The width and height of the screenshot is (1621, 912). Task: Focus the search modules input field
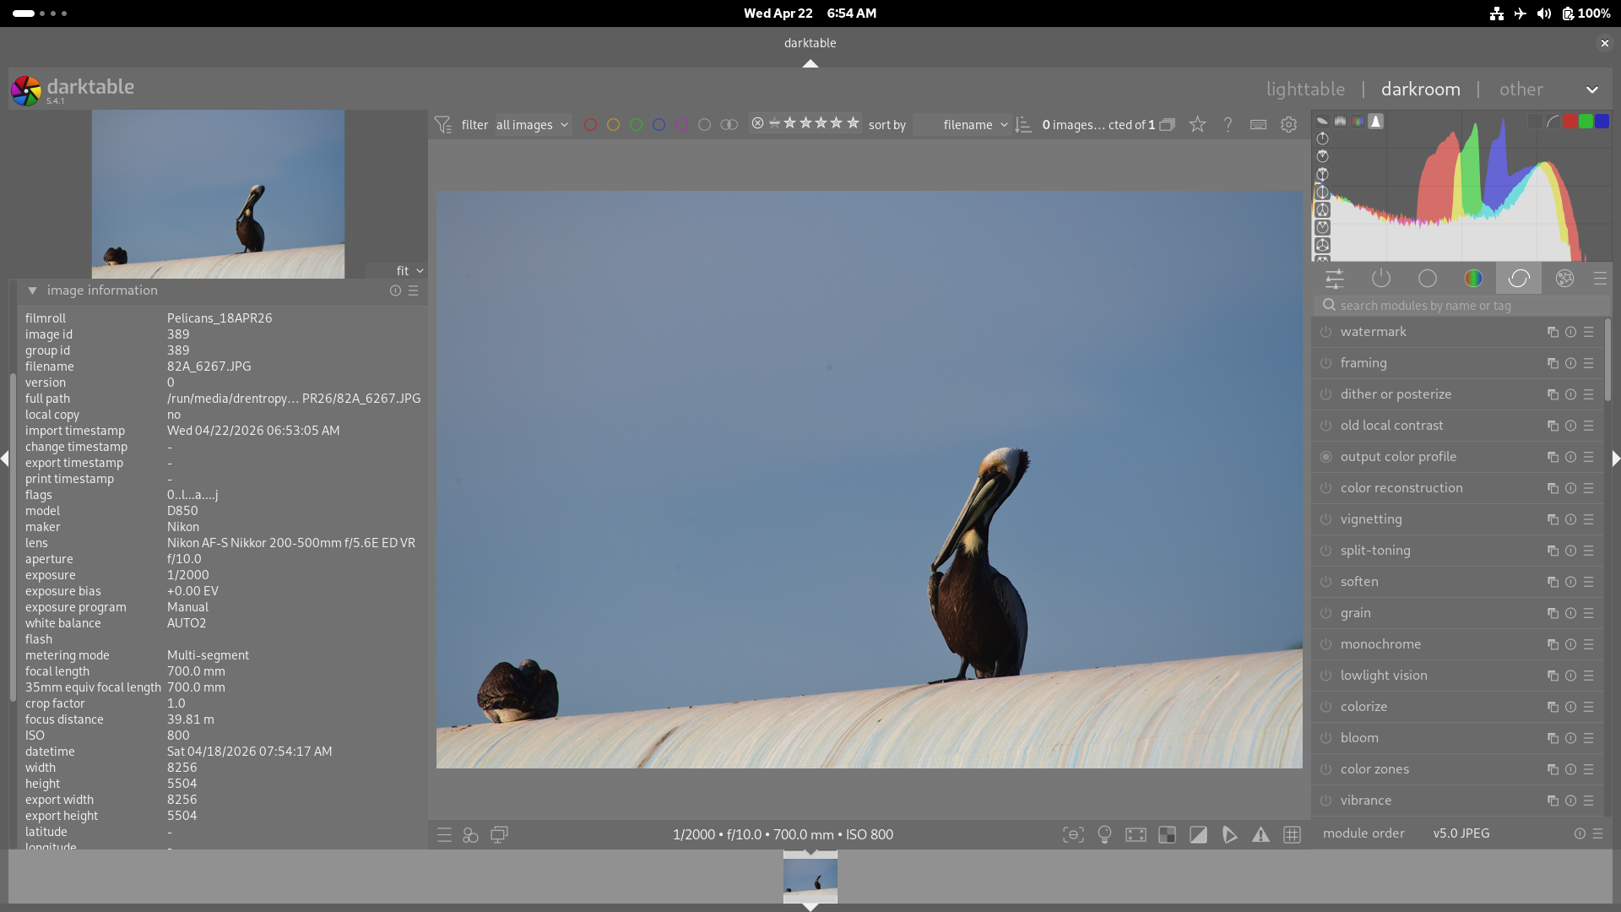1461,305
